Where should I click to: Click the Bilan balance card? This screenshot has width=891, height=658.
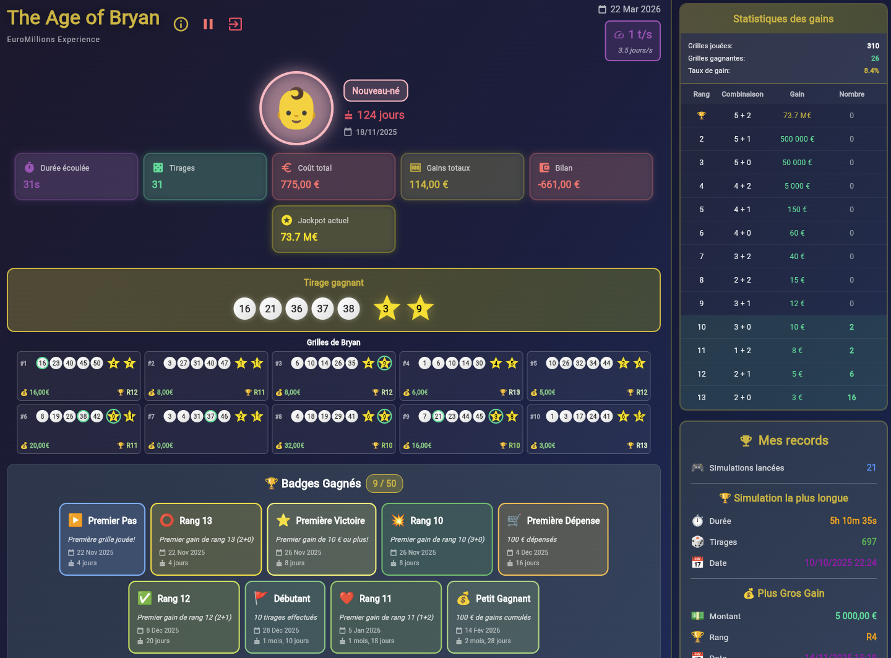click(x=591, y=176)
